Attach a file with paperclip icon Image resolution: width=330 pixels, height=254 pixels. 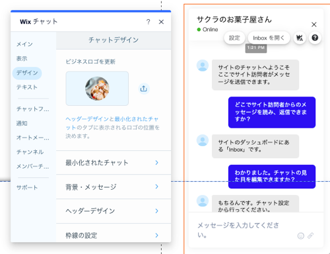[x=310, y=235]
